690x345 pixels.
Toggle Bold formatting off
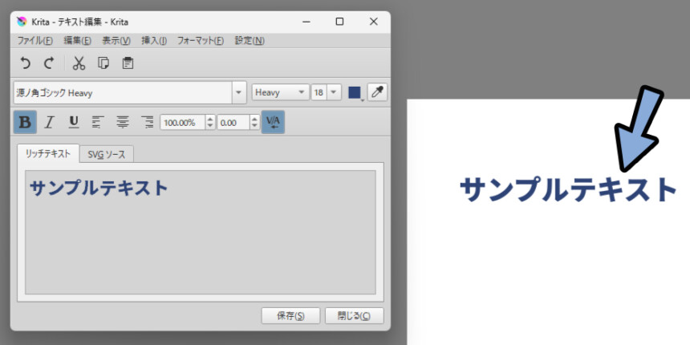click(x=26, y=122)
